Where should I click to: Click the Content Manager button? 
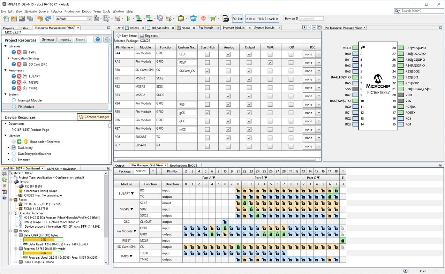pyautogui.click(x=94, y=117)
